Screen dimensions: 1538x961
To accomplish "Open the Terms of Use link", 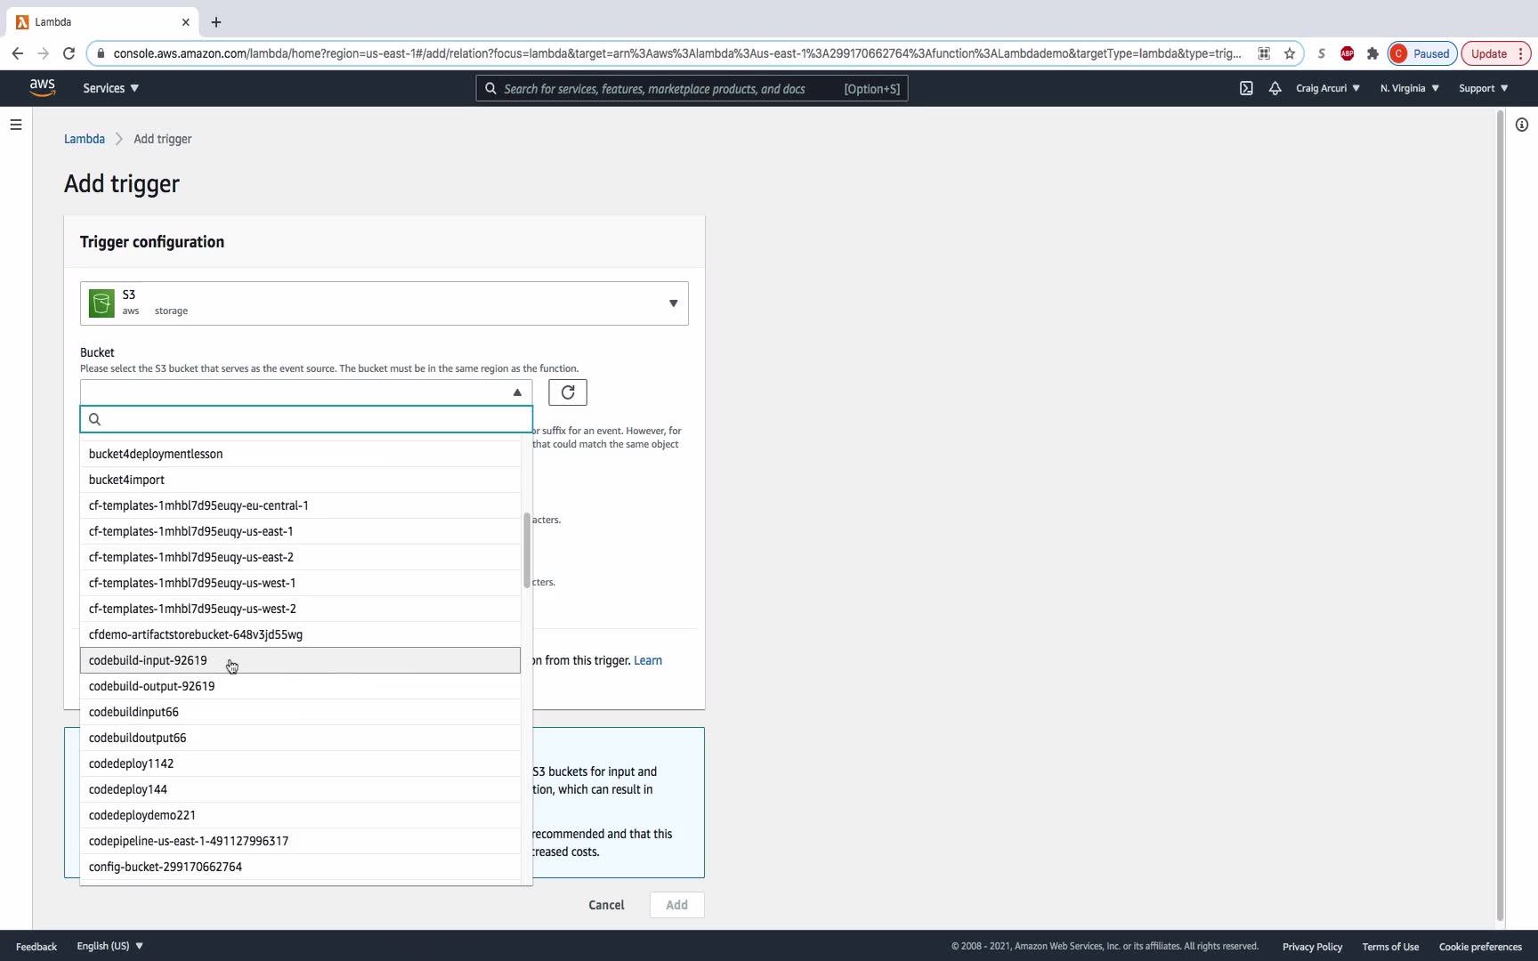I will (1390, 946).
